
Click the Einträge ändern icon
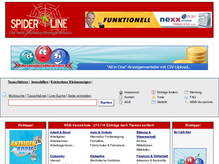154,92
